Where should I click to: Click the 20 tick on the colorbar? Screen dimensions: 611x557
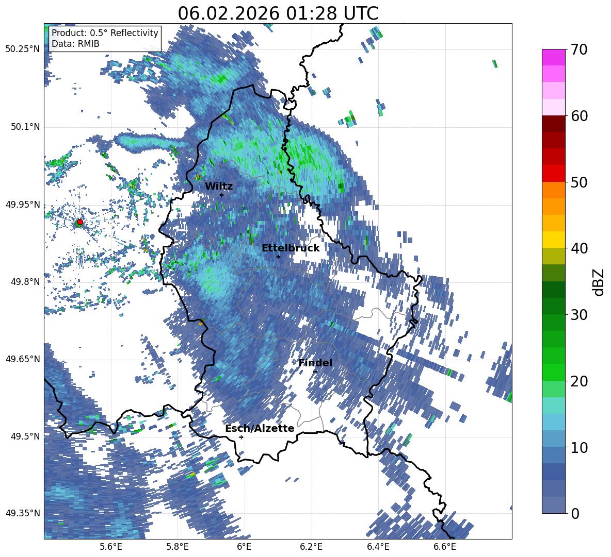tap(580, 381)
